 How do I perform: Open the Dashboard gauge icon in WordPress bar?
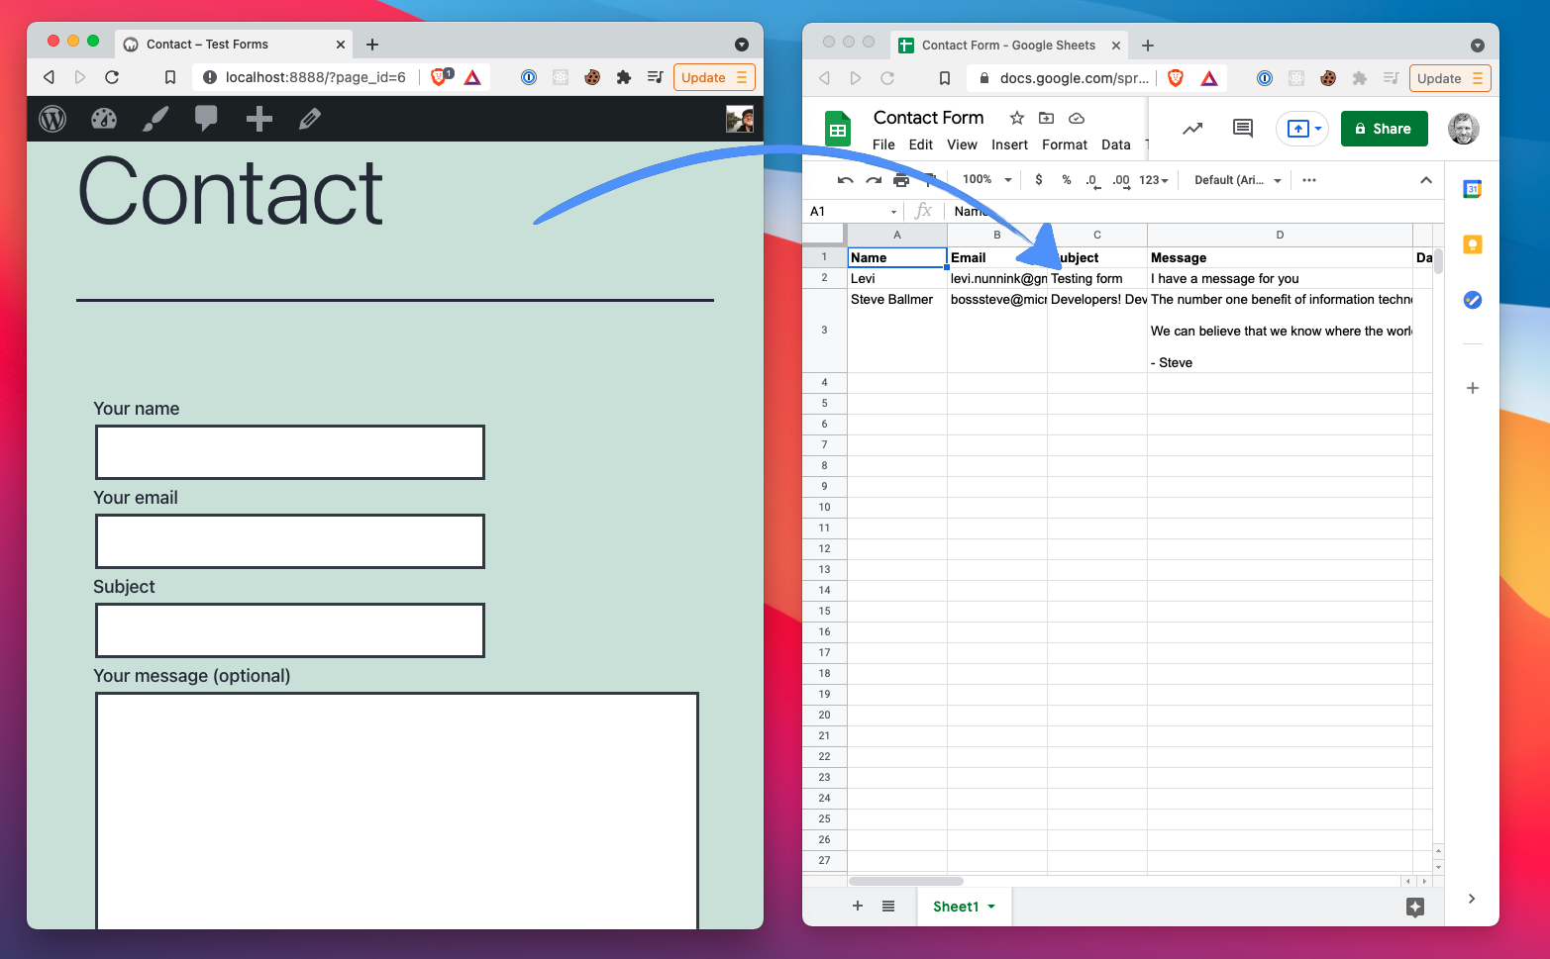[104, 119]
